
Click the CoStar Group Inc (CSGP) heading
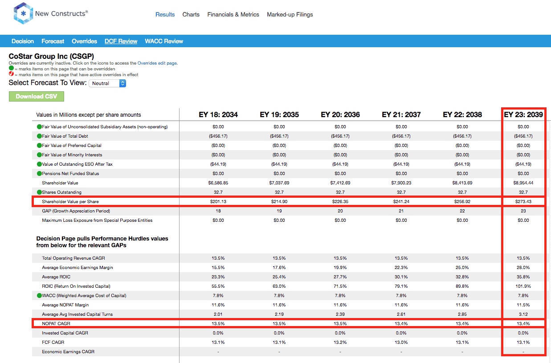[51, 57]
